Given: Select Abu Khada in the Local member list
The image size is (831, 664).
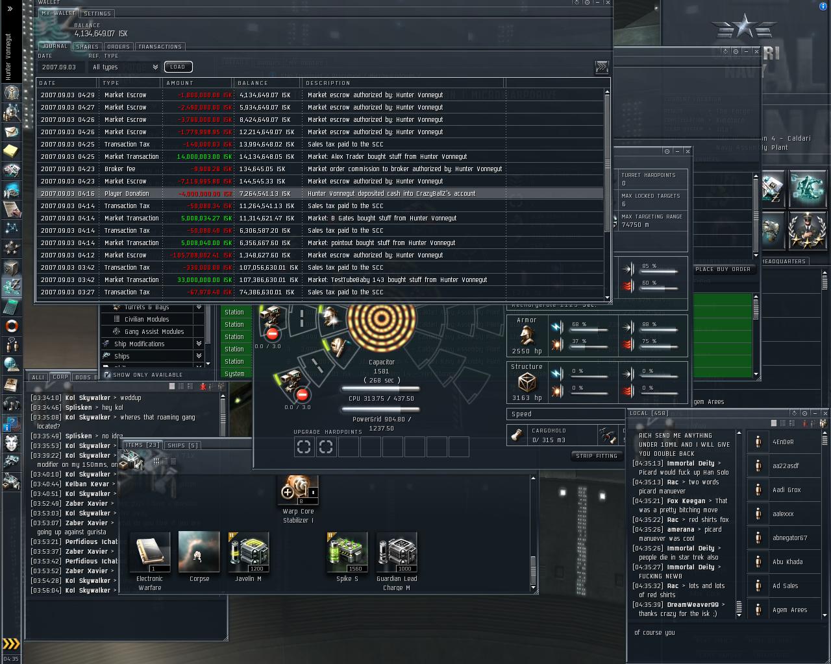Looking at the screenshot, I should (783, 562).
